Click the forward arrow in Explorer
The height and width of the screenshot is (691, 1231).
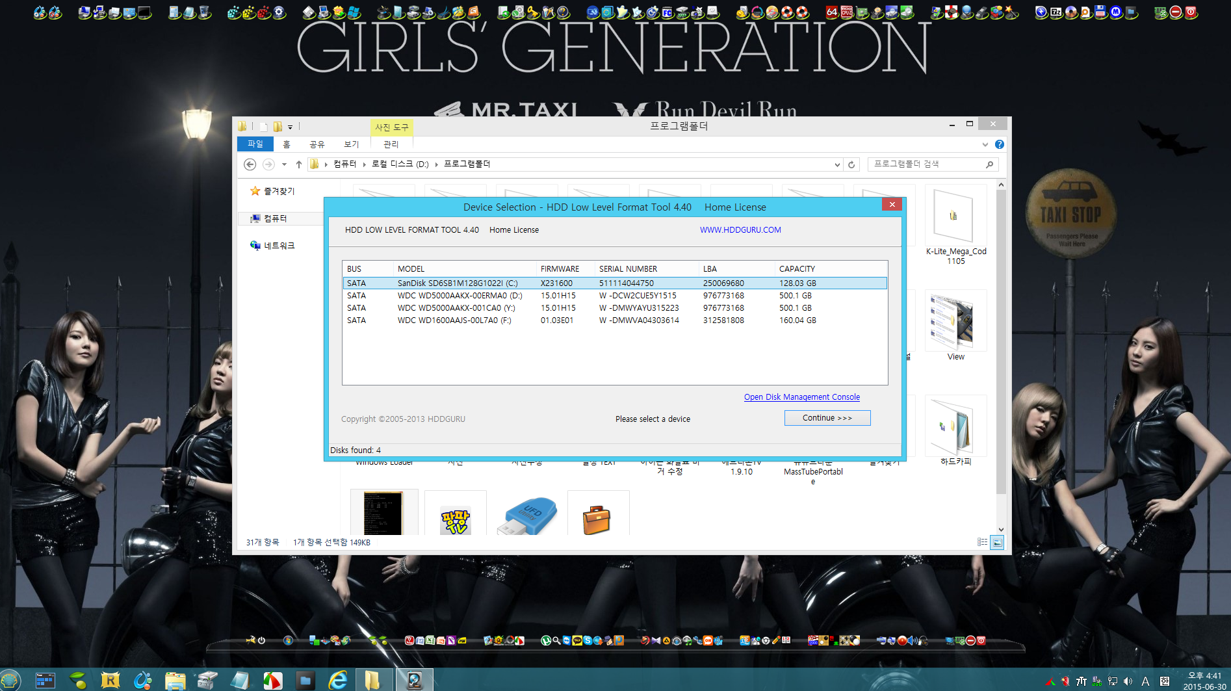point(268,164)
